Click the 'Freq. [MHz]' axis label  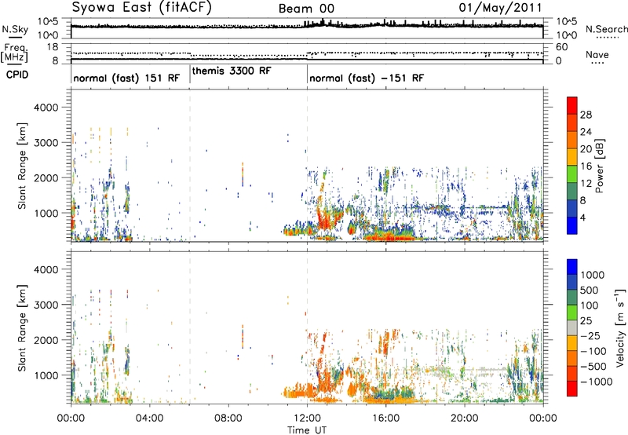click(x=14, y=53)
